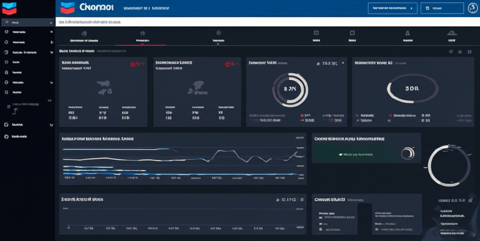Select the highlighted first item in sidebar
This screenshot has height=241, width=480.
[x=27, y=22]
